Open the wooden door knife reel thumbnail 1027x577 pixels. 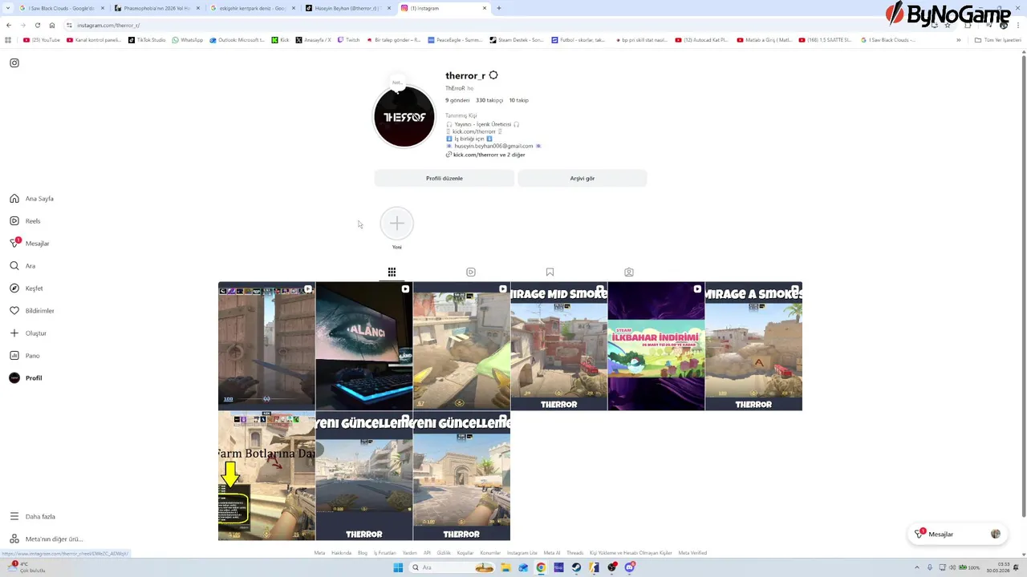pos(266,346)
